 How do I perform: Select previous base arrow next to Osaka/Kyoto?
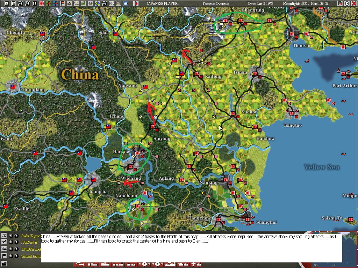pos(11,236)
